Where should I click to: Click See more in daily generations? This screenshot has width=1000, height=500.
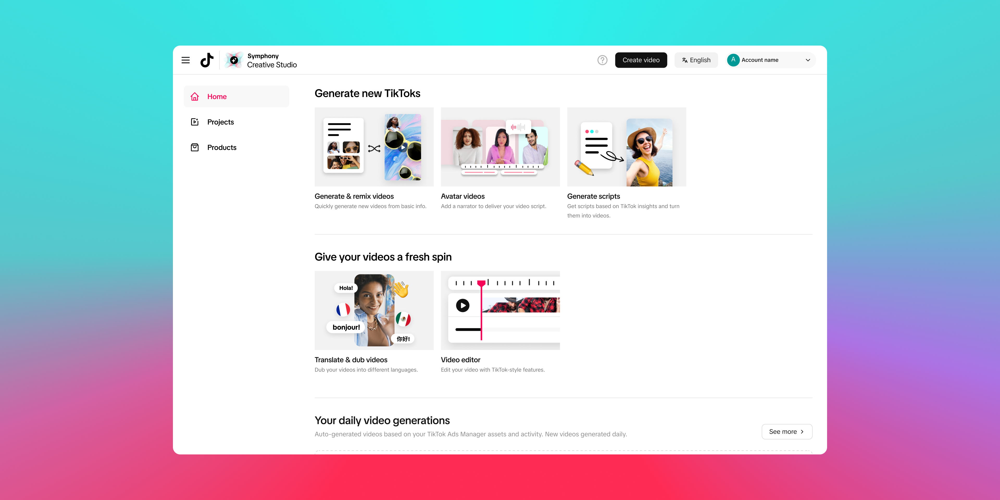click(x=786, y=432)
